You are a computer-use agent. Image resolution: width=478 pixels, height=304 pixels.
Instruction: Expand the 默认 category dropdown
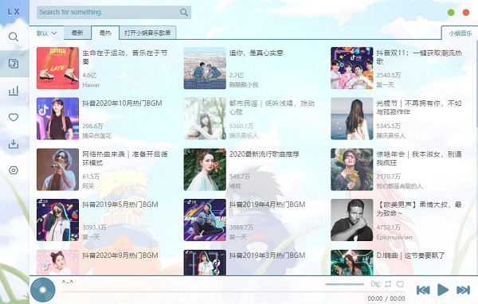tap(47, 33)
